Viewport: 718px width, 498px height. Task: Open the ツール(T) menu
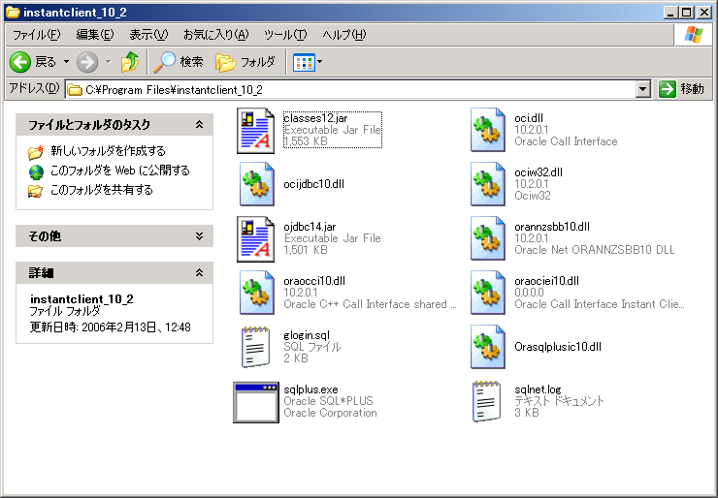point(285,35)
